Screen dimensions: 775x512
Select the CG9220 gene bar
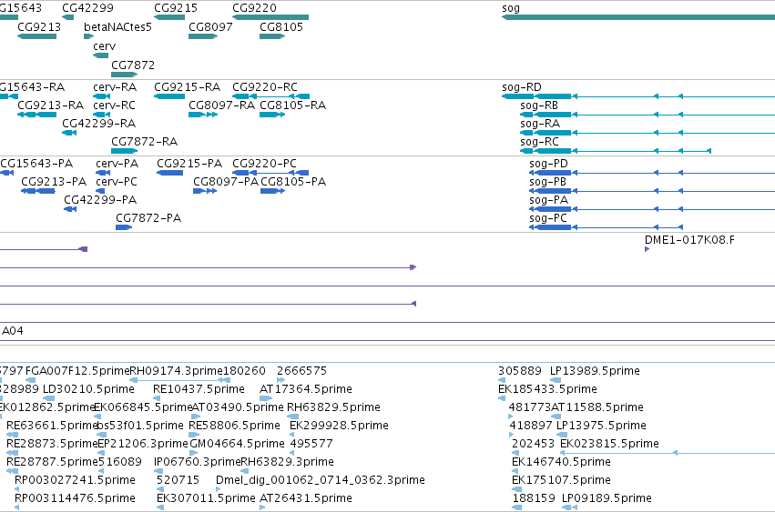(x=270, y=17)
